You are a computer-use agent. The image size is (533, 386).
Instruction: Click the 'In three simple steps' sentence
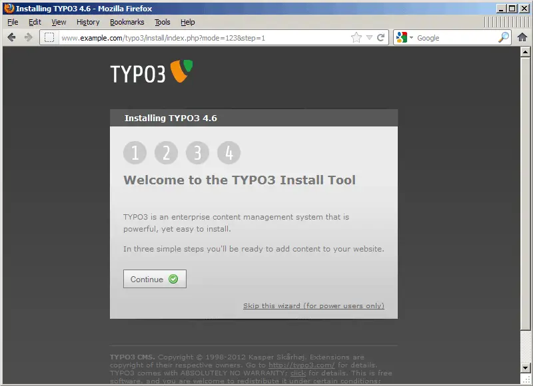(x=254, y=249)
